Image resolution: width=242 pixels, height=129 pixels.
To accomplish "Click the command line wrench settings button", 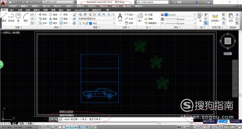I will (56, 120).
